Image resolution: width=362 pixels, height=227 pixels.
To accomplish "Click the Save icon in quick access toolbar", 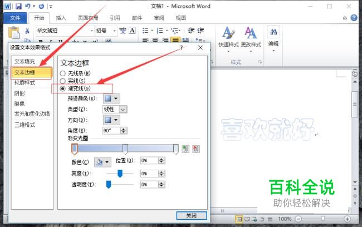I will [x=18, y=6].
